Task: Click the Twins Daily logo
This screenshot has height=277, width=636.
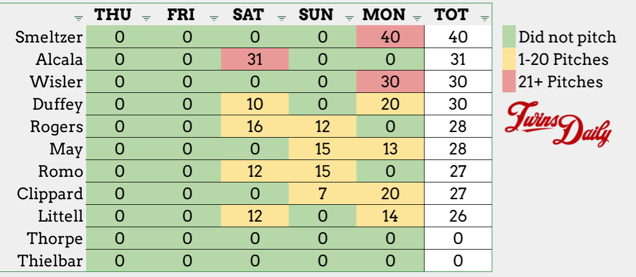Action: tap(558, 124)
